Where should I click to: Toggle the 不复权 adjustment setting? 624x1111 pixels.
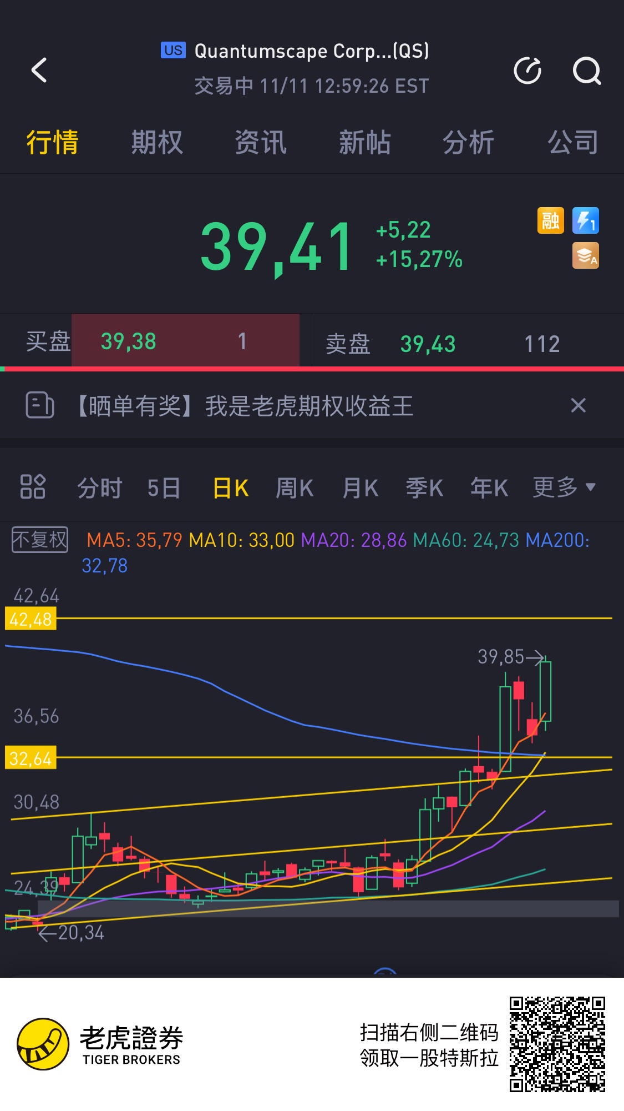(x=40, y=540)
